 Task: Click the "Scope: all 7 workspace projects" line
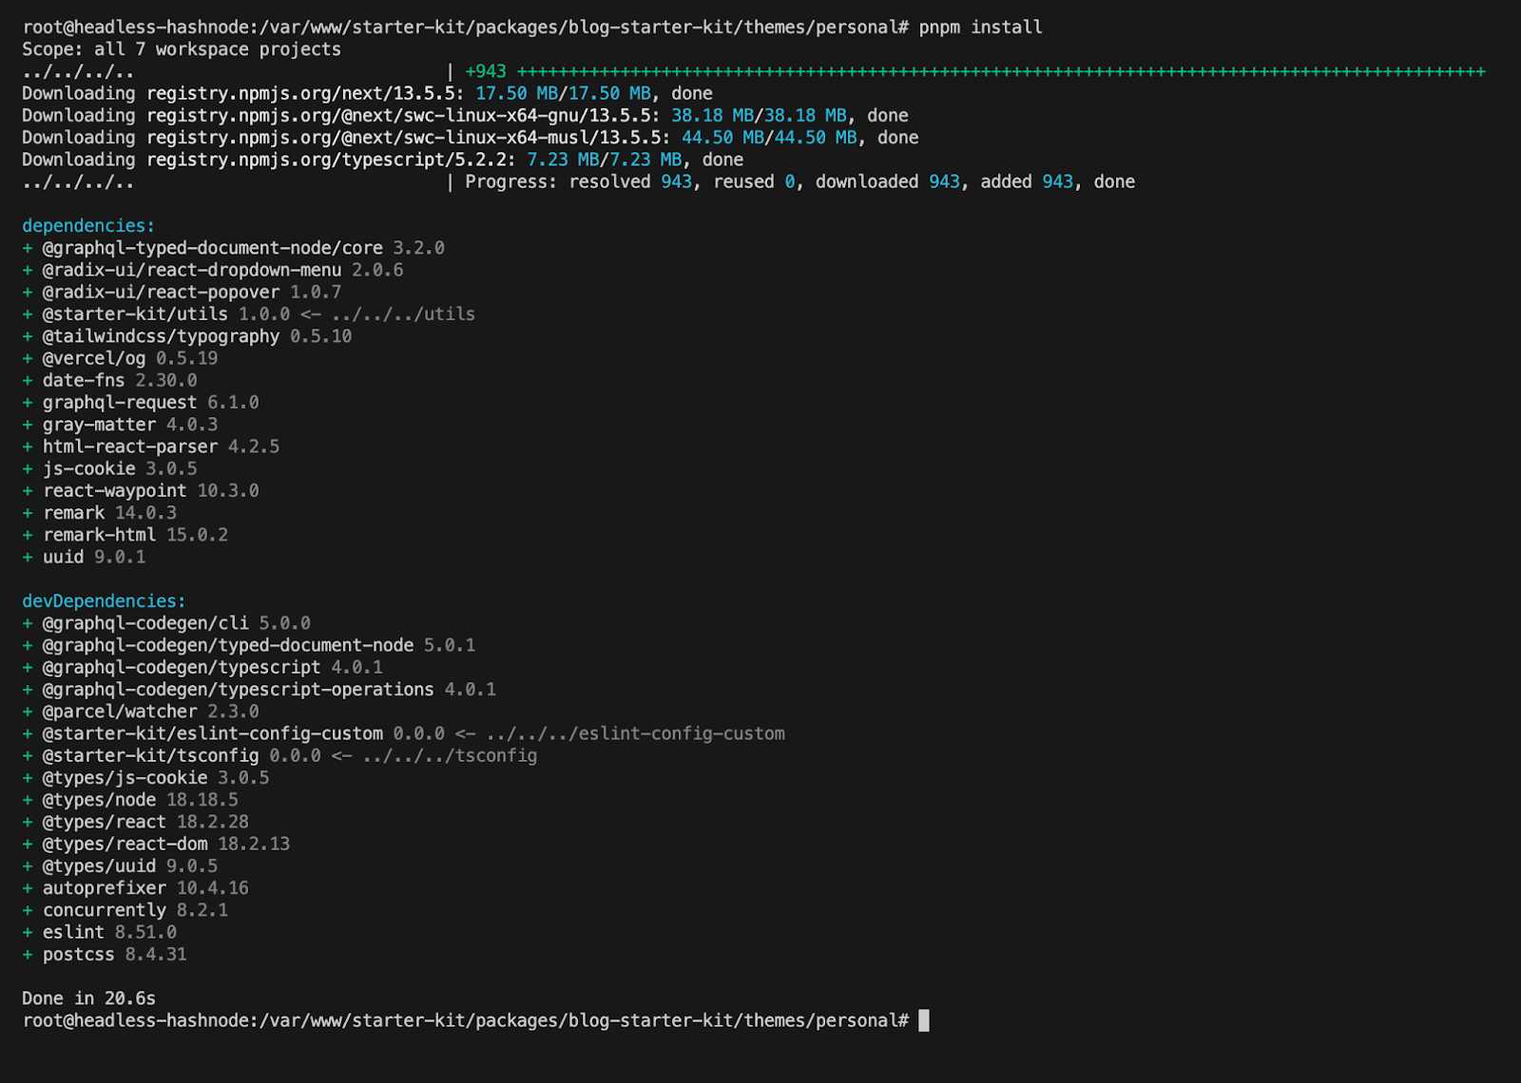181,49
